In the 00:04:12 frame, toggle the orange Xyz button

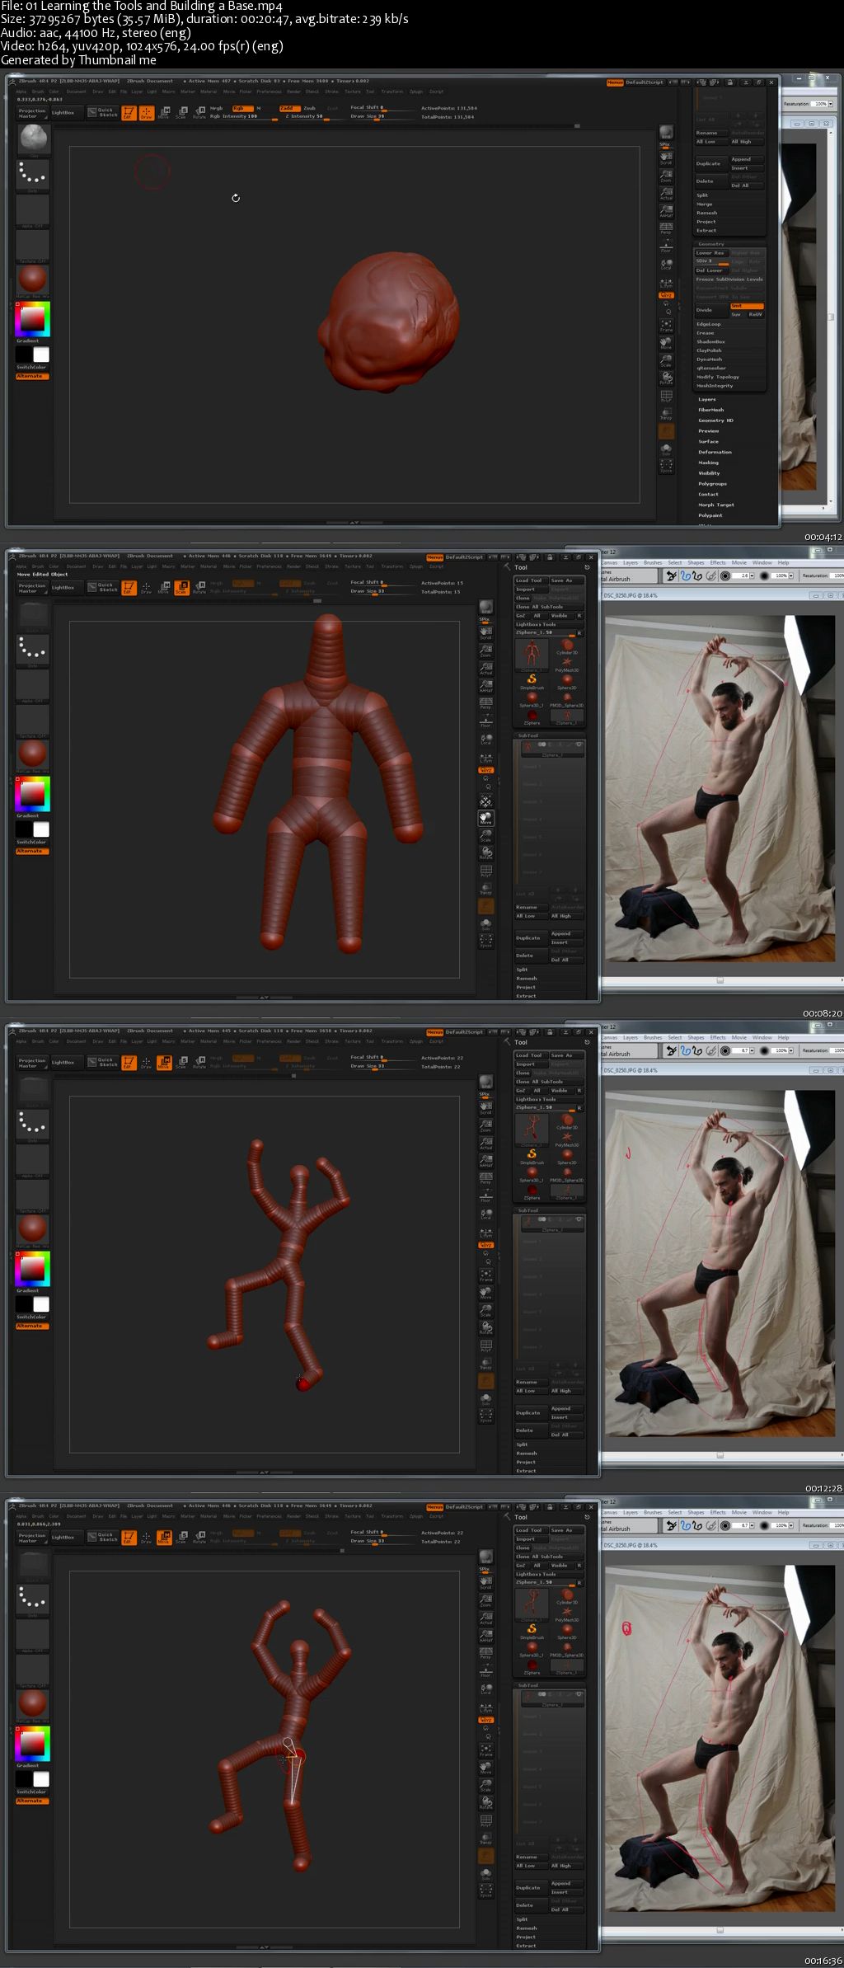click(x=666, y=295)
